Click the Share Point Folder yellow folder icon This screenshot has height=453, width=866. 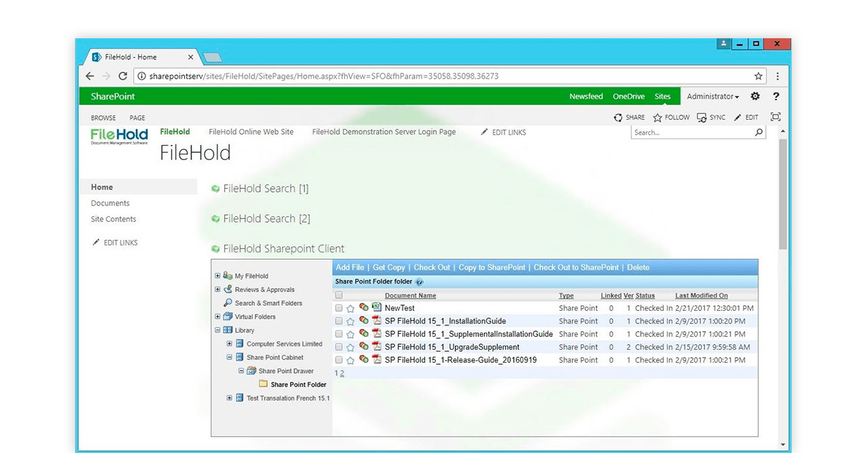click(263, 384)
